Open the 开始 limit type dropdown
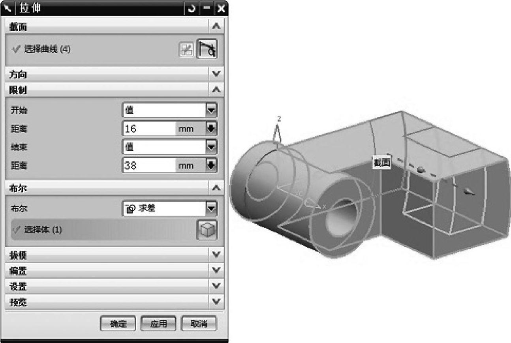The image size is (511, 343). (x=212, y=110)
